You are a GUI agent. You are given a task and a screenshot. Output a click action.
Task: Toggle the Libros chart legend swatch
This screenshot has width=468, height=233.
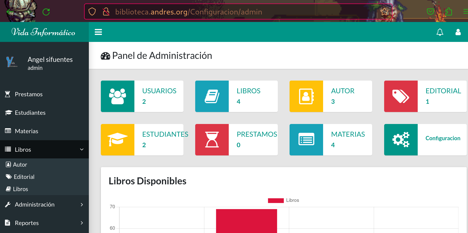(276, 200)
